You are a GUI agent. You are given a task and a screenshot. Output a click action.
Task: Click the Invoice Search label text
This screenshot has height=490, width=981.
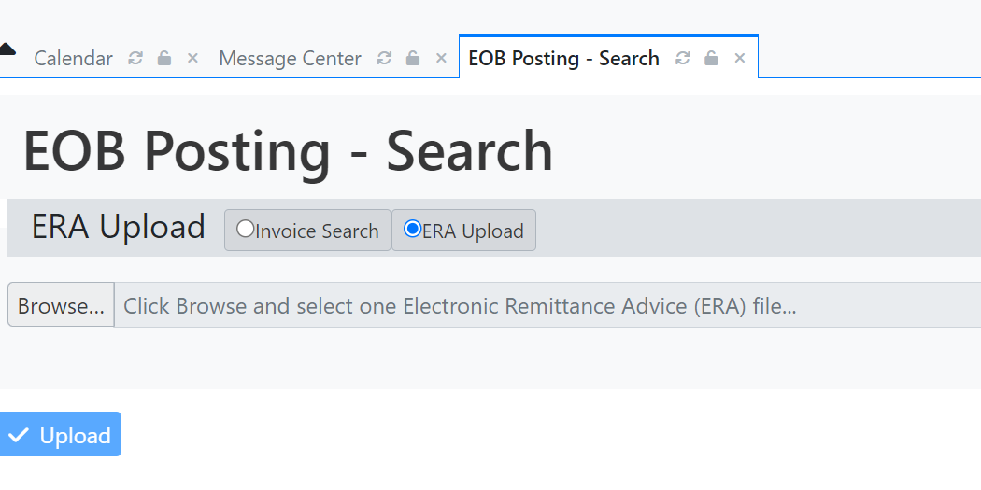point(317,231)
